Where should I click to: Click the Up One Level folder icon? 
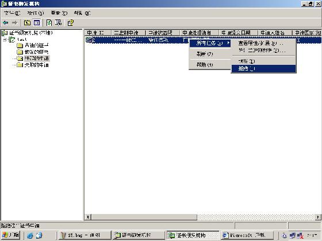tap(27, 23)
